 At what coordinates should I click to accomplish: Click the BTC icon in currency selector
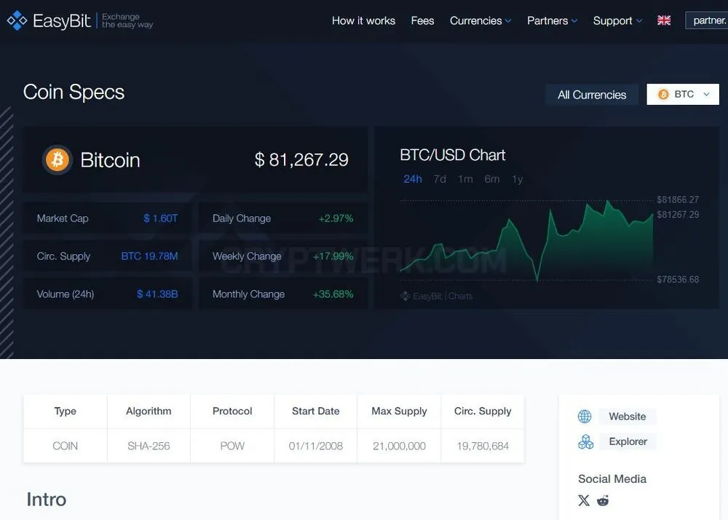pos(663,94)
